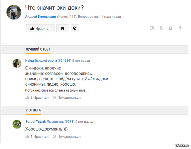Click 6 Нравится on Helga's answer

[x=39, y=98]
